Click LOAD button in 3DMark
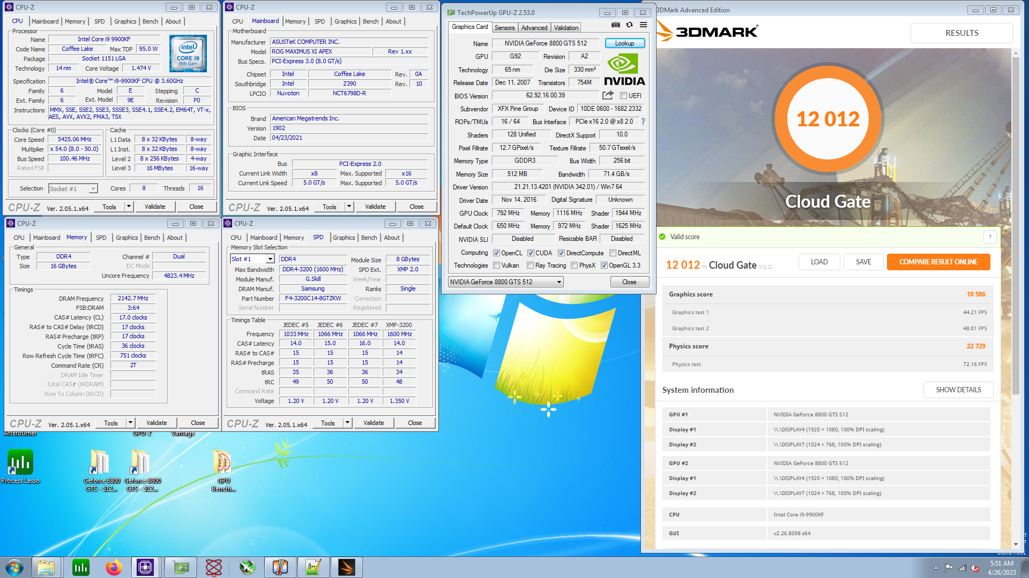This screenshot has height=578, width=1029. coord(819,262)
